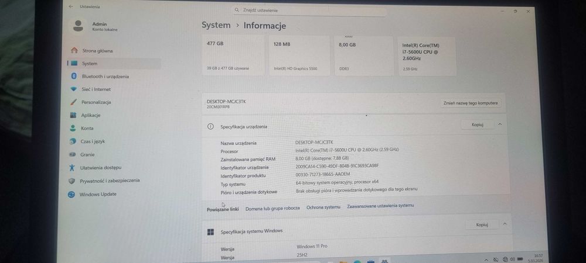The height and width of the screenshot is (263, 586).
Task: Click Zmień nazwę tego komputera button
Action: (470, 103)
